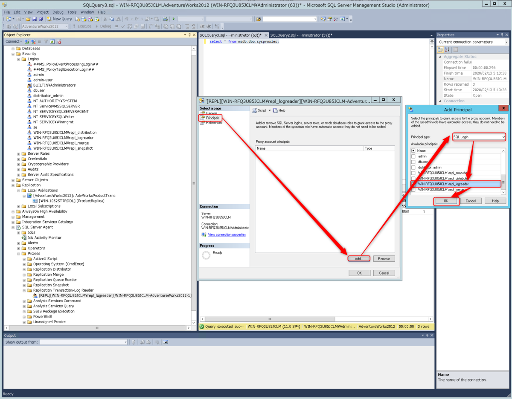Collapse the Proxies tree node

pyautogui.click(x=18, y=254)
